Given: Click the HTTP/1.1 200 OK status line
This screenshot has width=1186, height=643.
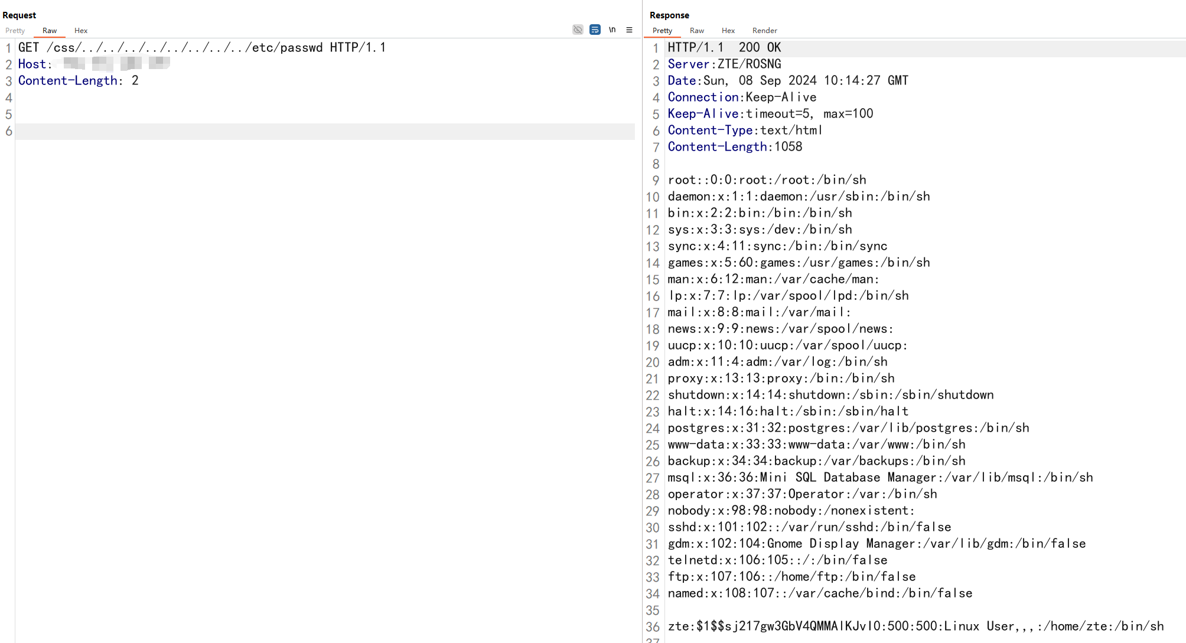Looking at the screenshot, I should point(724,48).
